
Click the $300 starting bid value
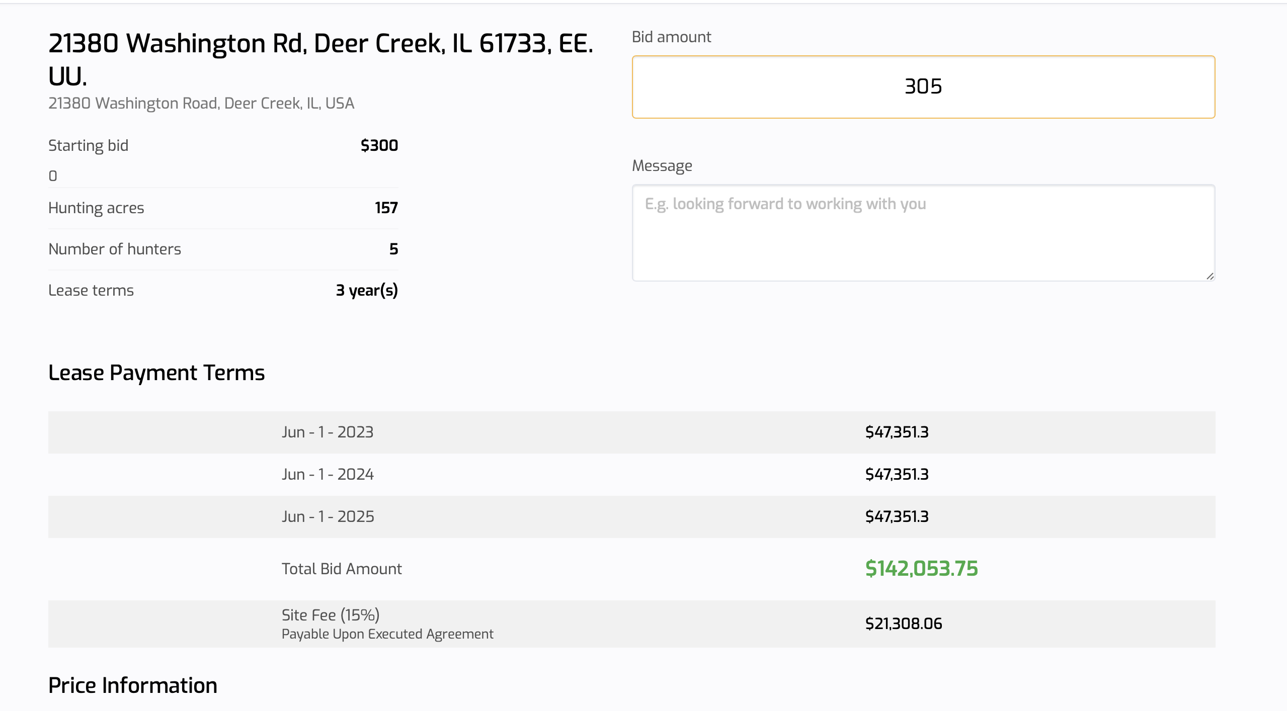click(379, 145)
